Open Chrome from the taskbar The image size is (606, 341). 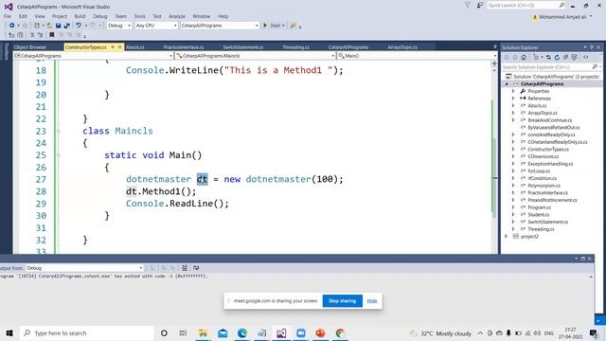pos(340,332)
